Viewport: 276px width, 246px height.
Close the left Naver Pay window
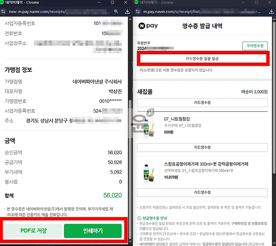click(x=126, y=2)
